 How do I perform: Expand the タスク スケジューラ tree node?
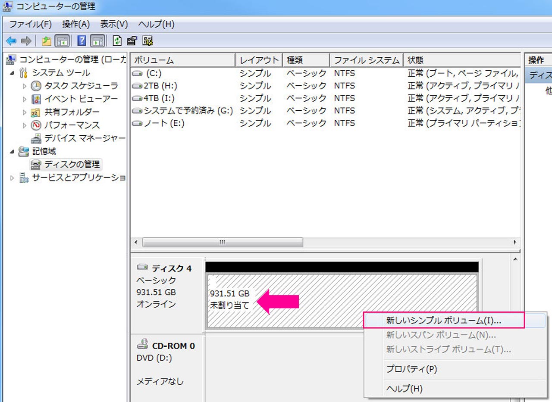[25, 86]
